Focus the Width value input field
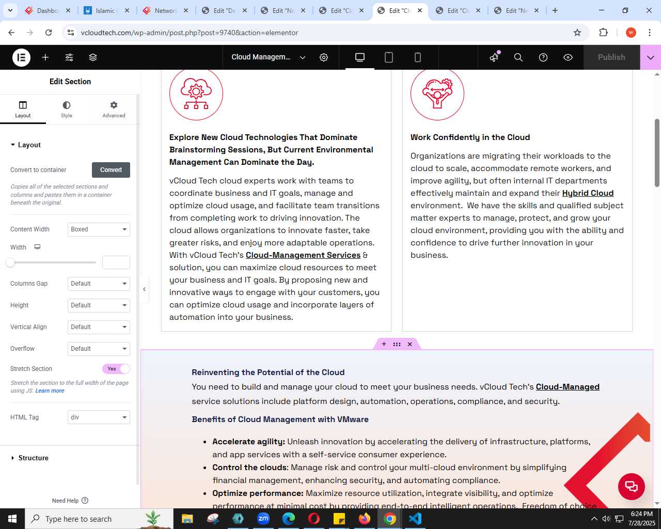The image size is (661, 529). click(x=116, y=262)
